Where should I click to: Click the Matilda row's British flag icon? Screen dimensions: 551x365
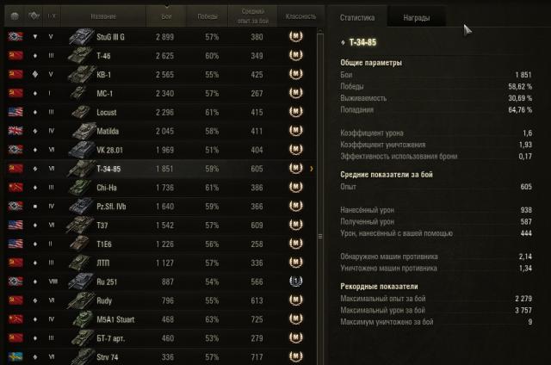(x=15, y=131)
